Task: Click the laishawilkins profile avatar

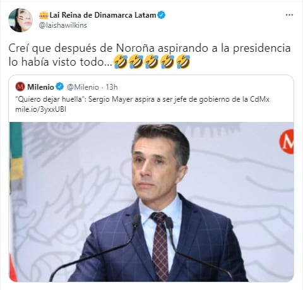Action: click(20, 20)
